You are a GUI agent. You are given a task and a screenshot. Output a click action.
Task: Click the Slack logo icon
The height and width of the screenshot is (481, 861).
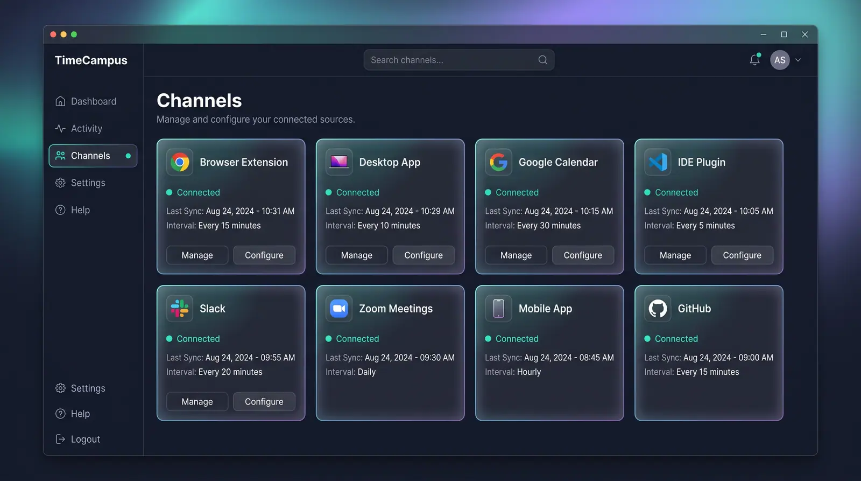[180, 309]
